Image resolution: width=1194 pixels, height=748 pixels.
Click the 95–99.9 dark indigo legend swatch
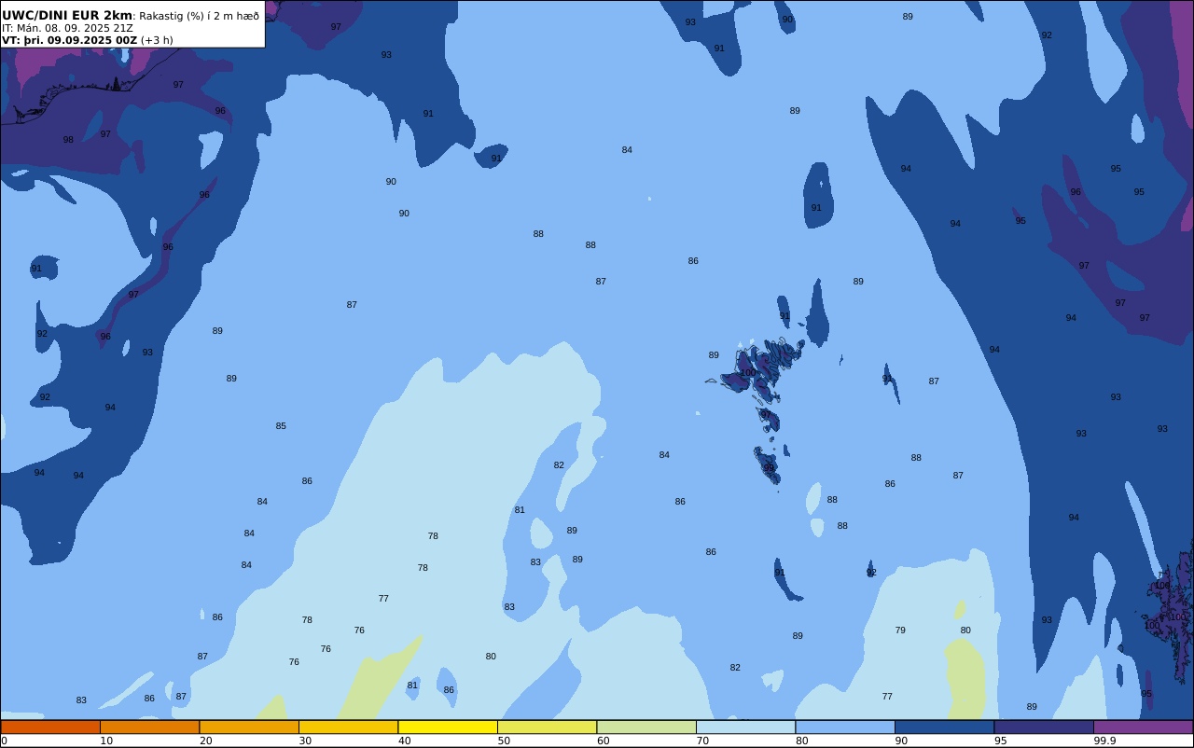(x=1044, y=727)
